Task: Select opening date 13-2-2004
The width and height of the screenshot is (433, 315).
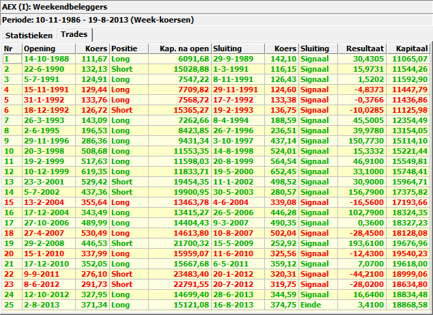Action: 44,202
